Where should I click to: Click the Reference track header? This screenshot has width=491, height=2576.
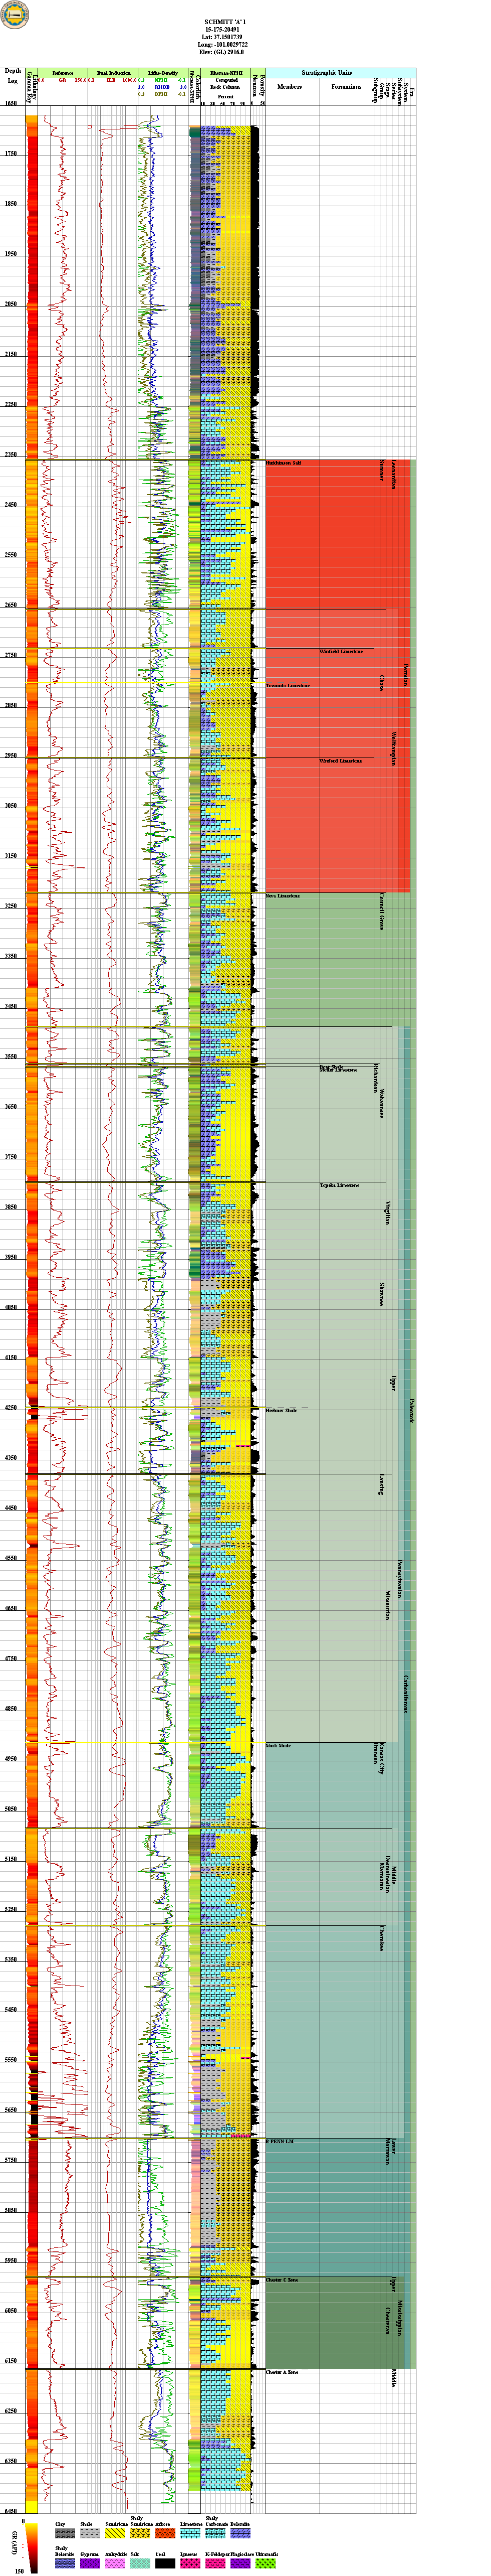pos(63,73)
